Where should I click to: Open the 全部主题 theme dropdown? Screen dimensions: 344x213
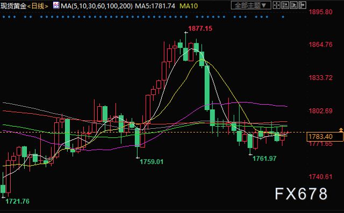[x=251, y=5]
